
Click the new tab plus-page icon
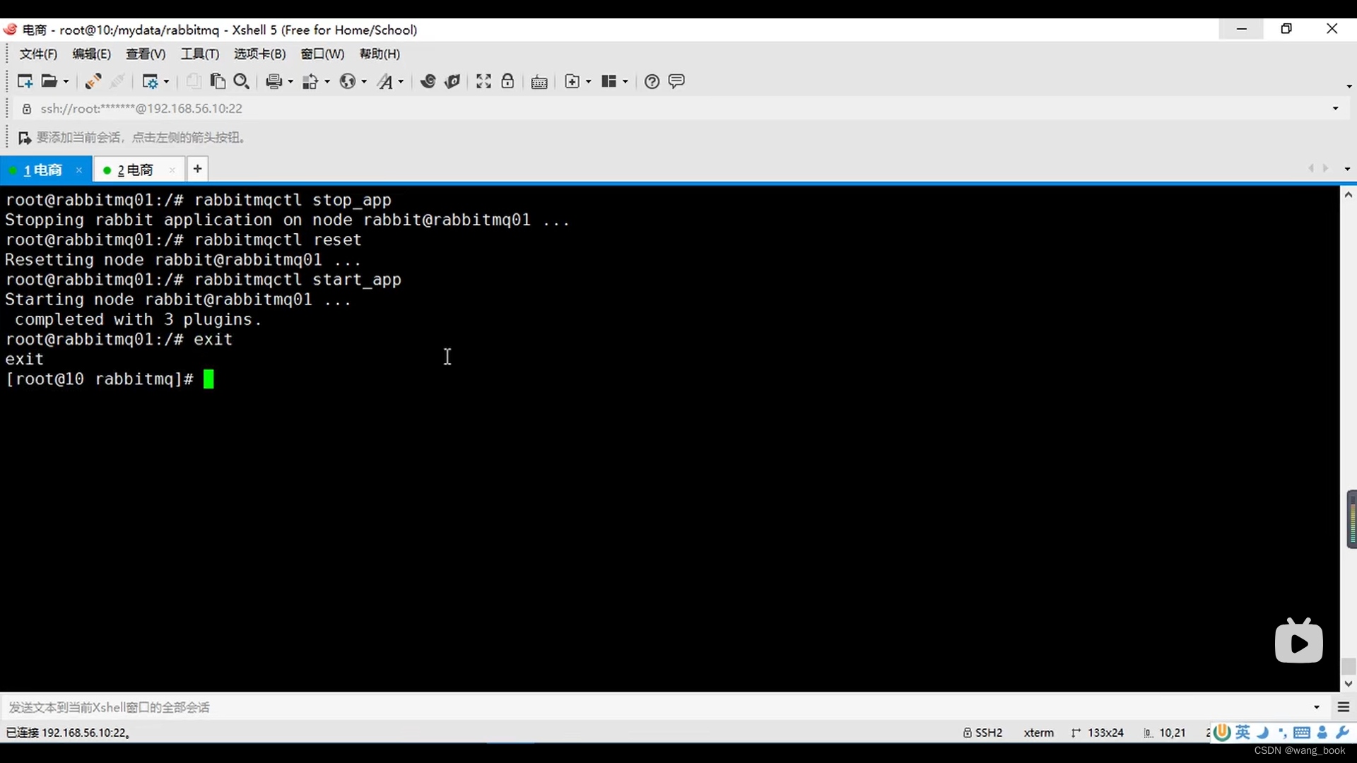pyautogui.click(x=572, y=81)
